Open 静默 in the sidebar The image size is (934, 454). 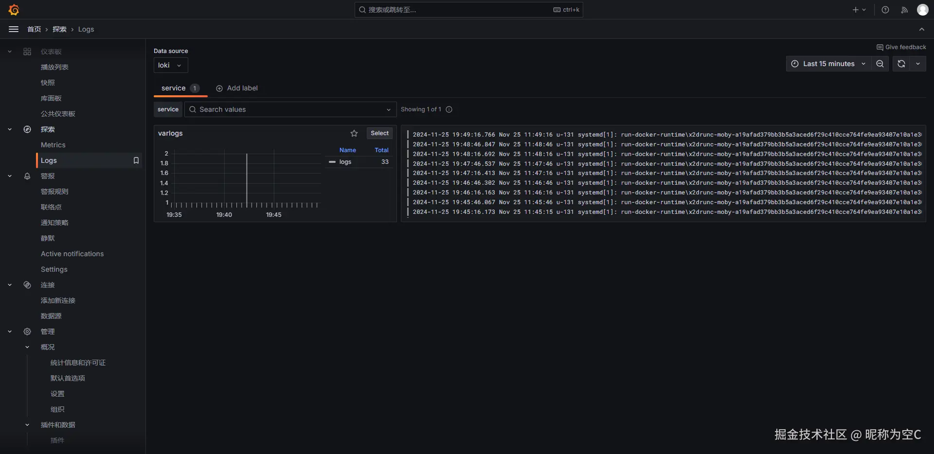pyautogui.click(x=48, y=238)
